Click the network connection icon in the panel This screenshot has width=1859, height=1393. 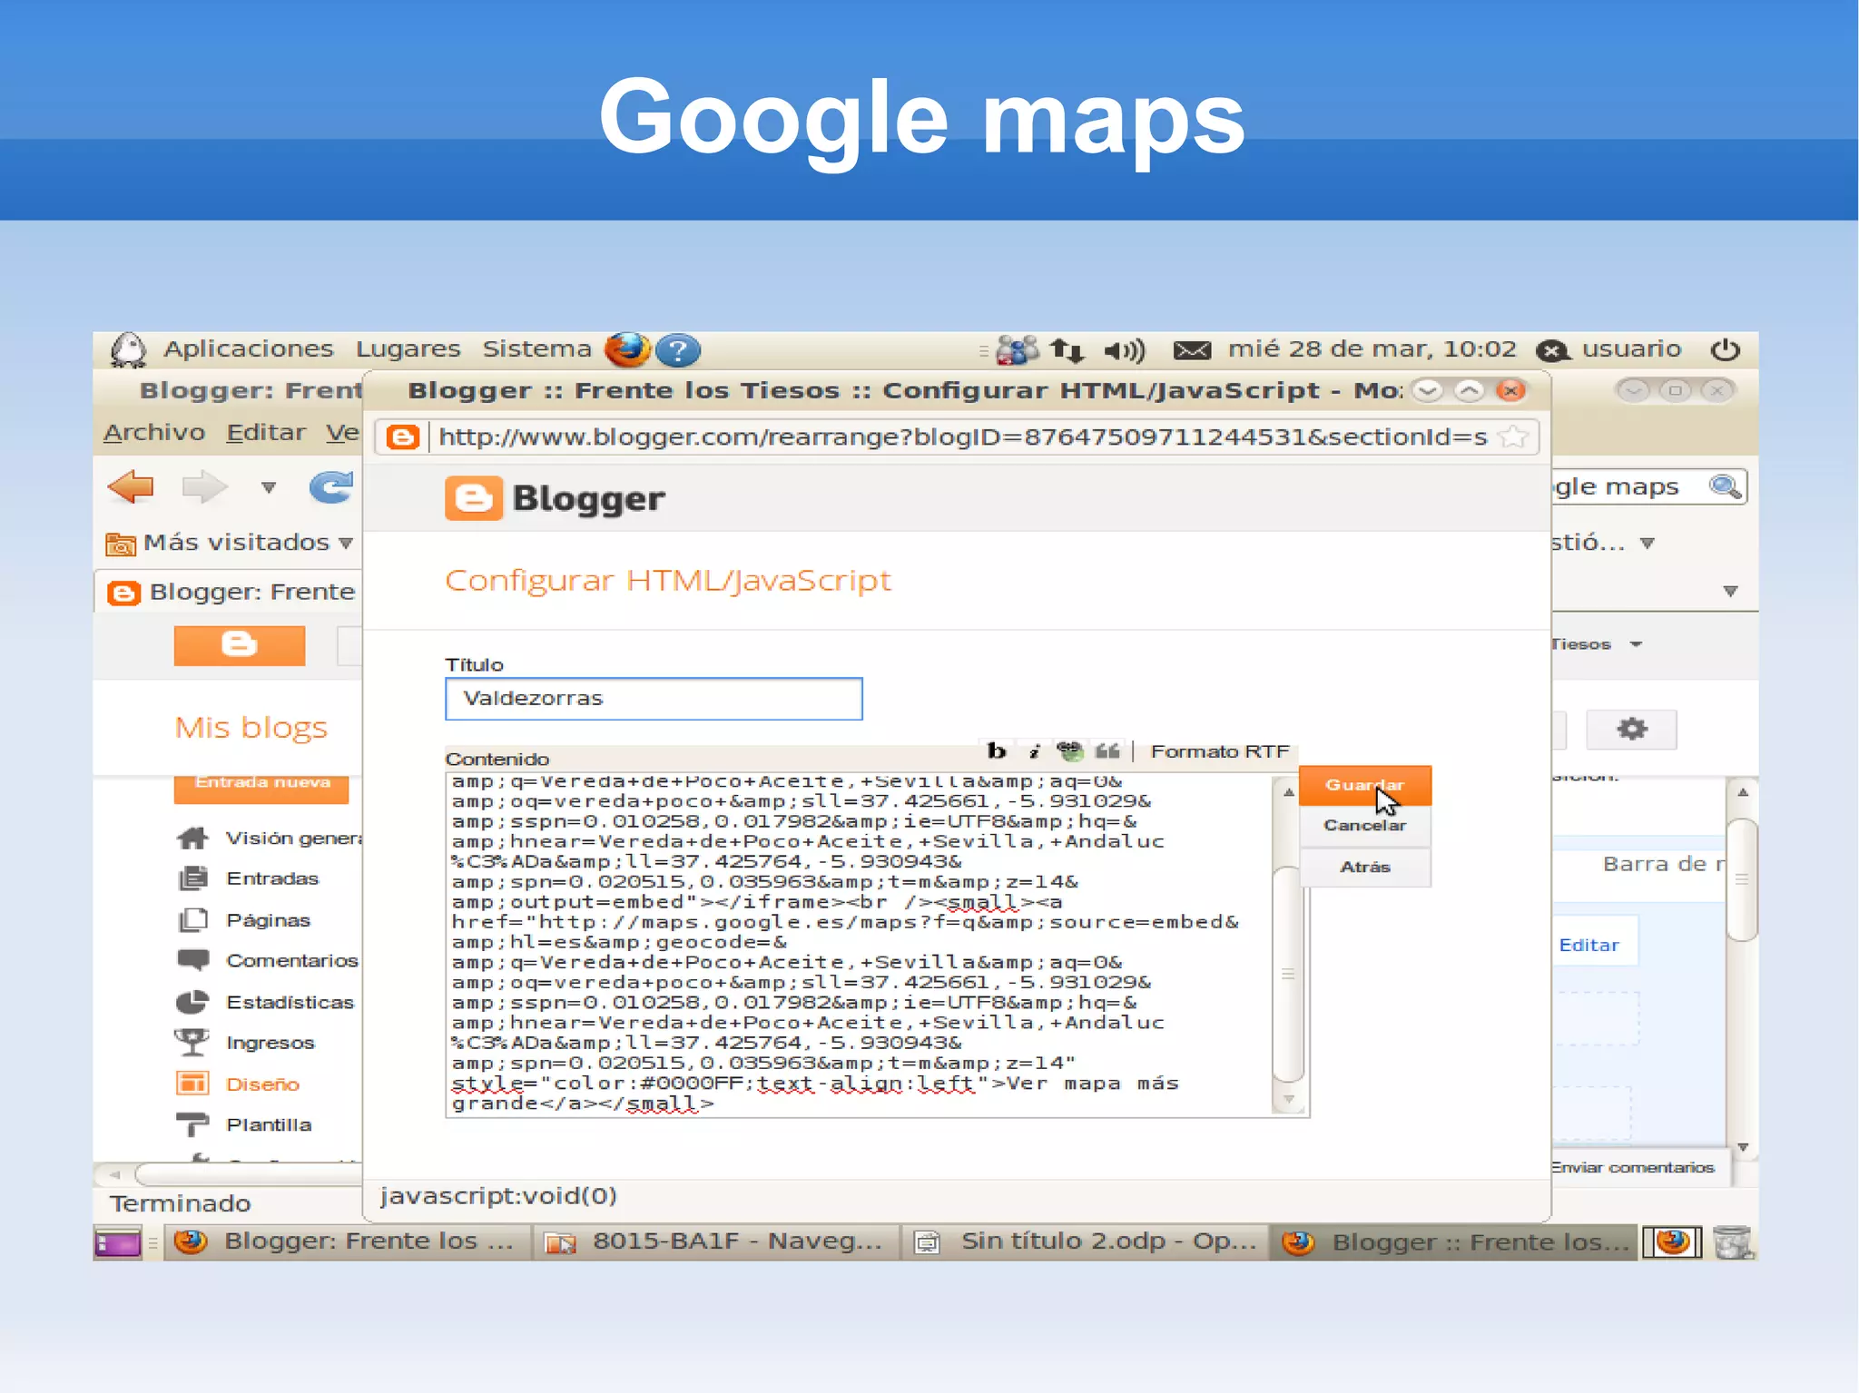coord(1067,349)
